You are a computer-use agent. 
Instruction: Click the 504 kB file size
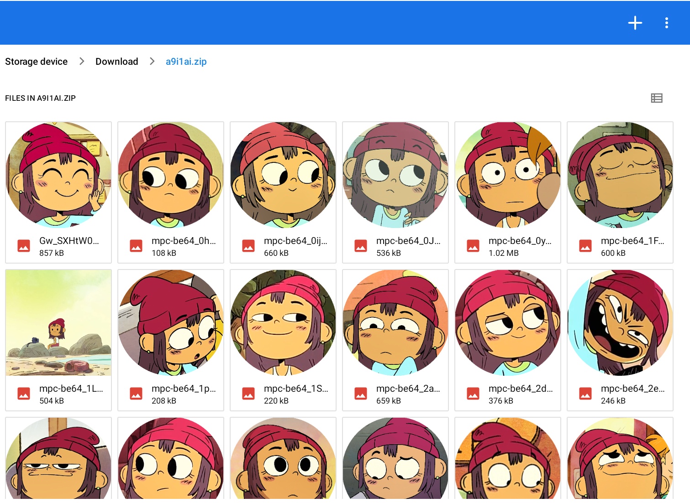click(x=52, y=401)
